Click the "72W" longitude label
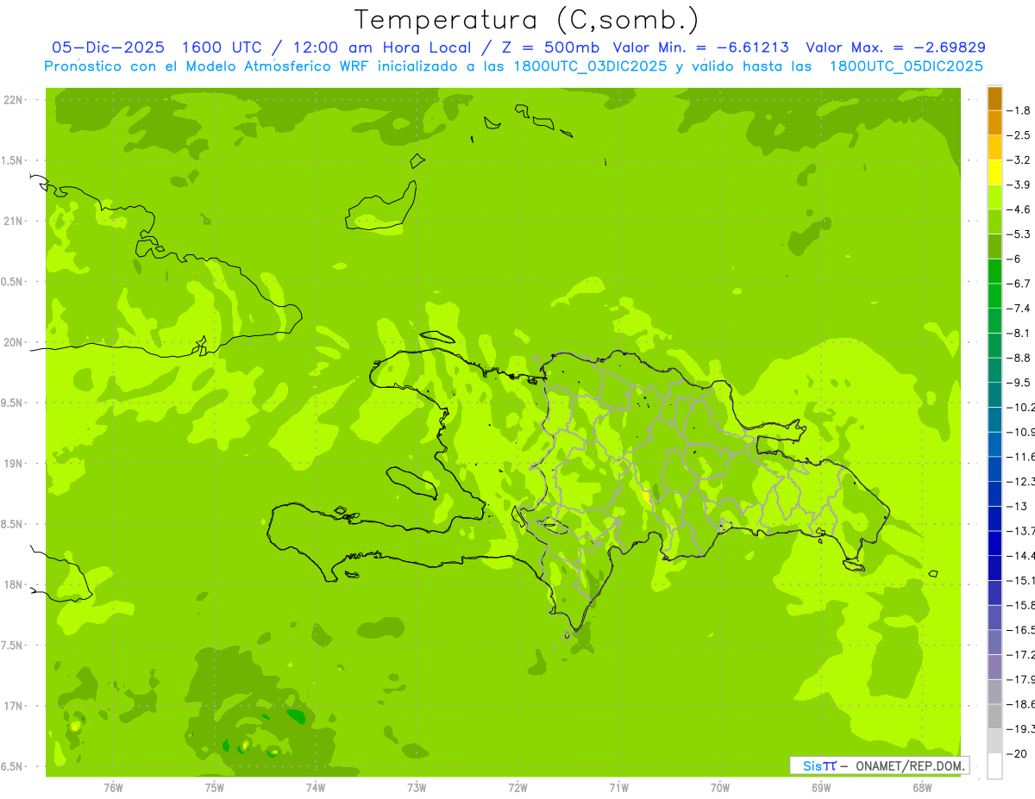Image resolution: width=1035 pixels, height=799 pixels. [517, 788]
